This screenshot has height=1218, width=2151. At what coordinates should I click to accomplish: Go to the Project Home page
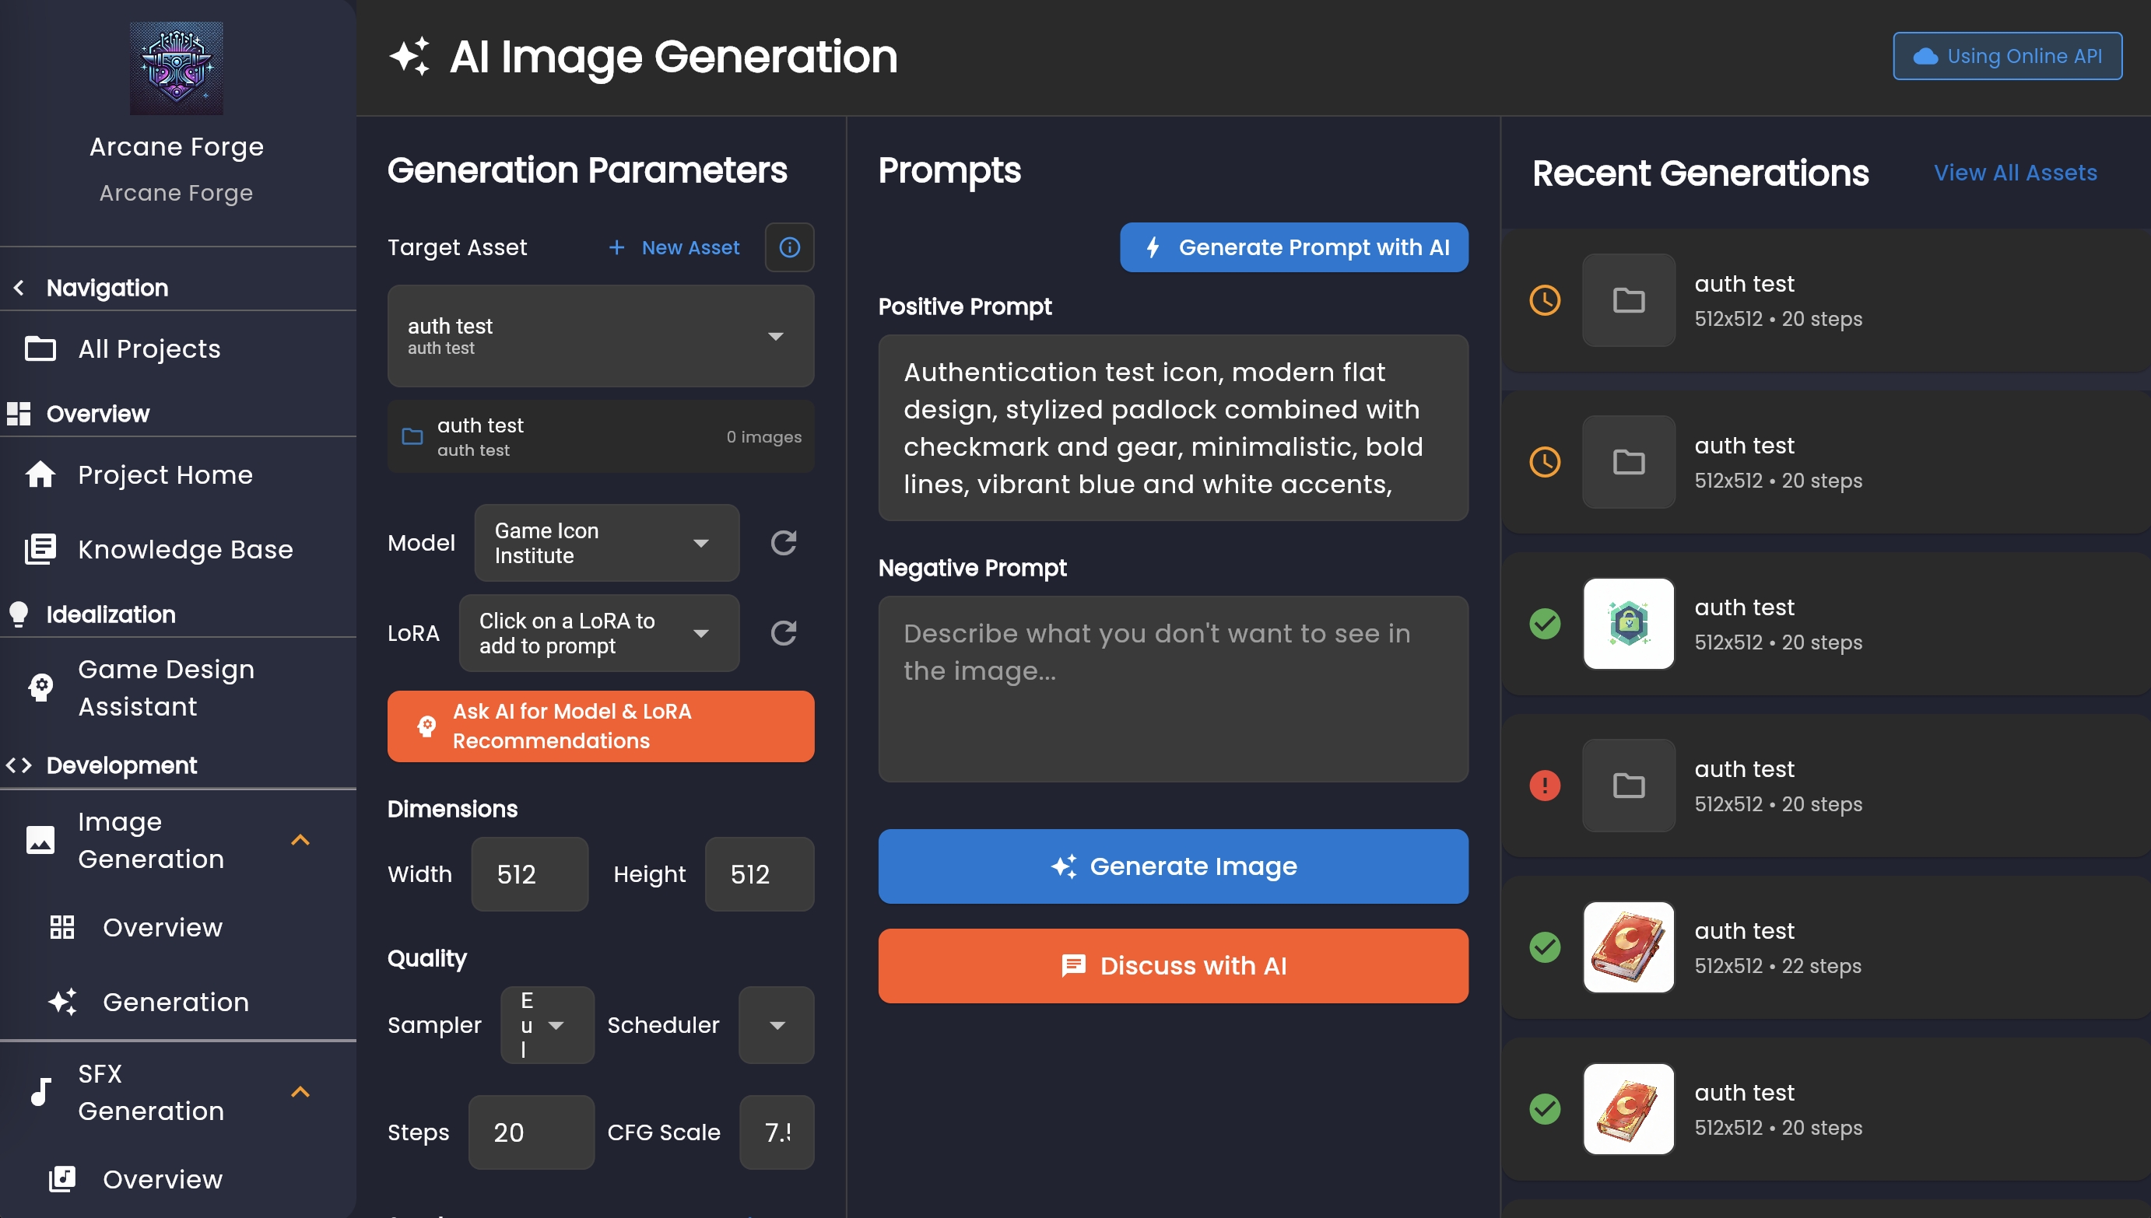tap(164, 474)
